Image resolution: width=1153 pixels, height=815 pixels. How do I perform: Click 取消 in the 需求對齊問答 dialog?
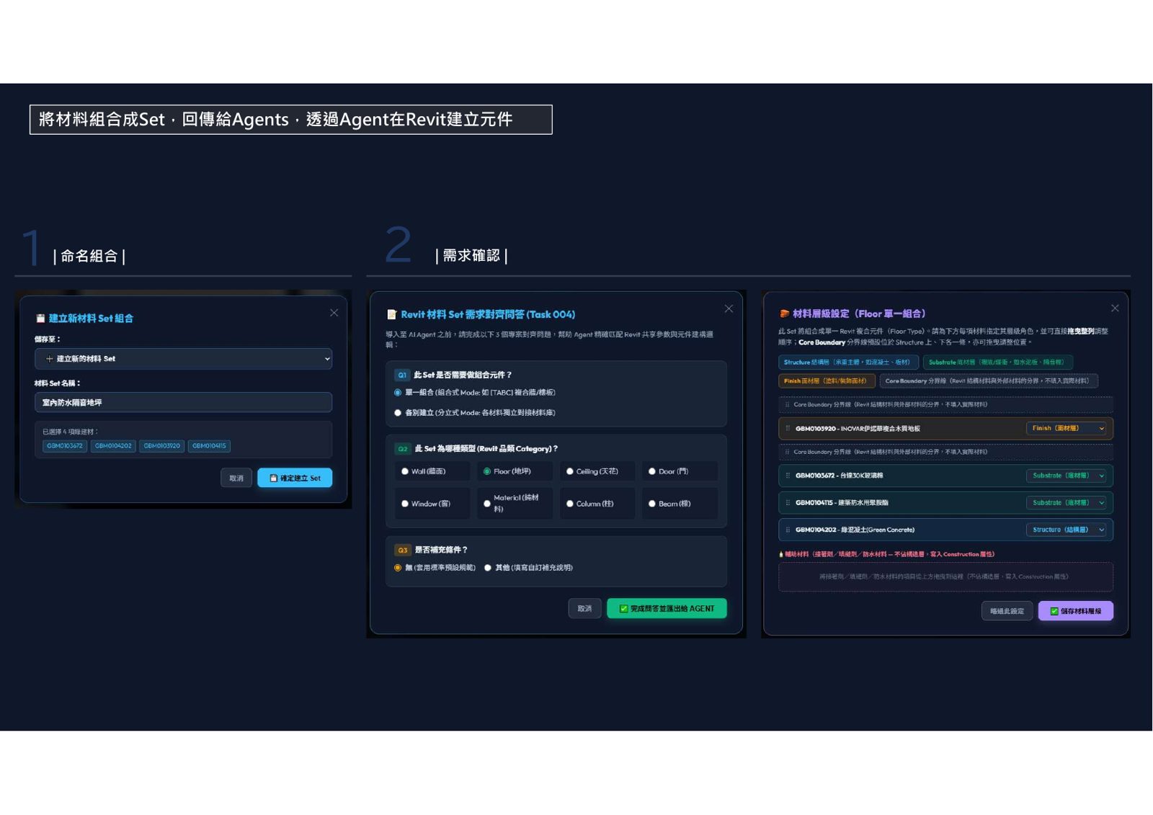click(x=584, y=609)
